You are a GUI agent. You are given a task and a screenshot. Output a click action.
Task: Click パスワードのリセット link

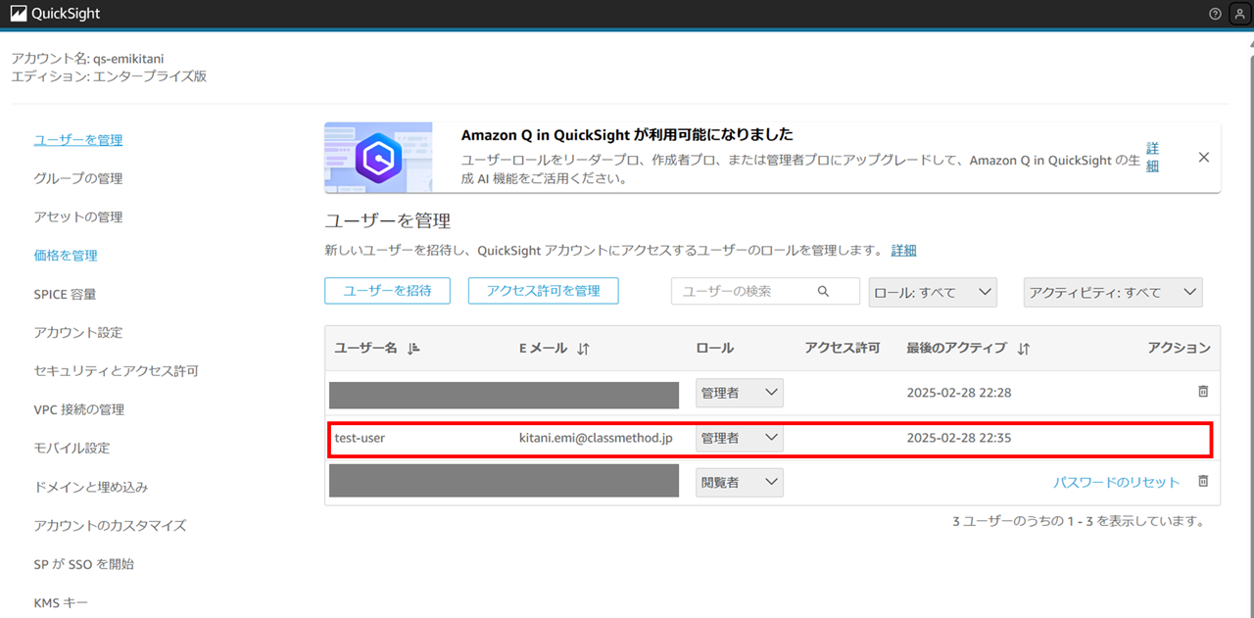[x=1117, y=482]
